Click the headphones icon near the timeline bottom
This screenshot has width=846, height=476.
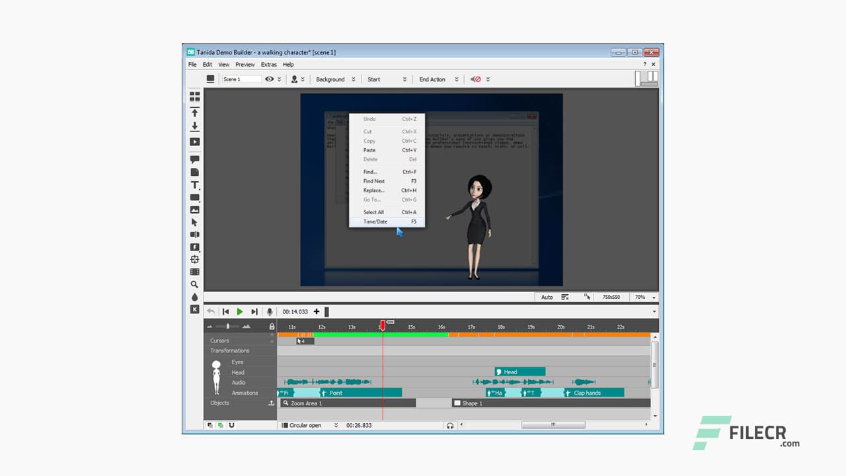(x=450, y=426)
